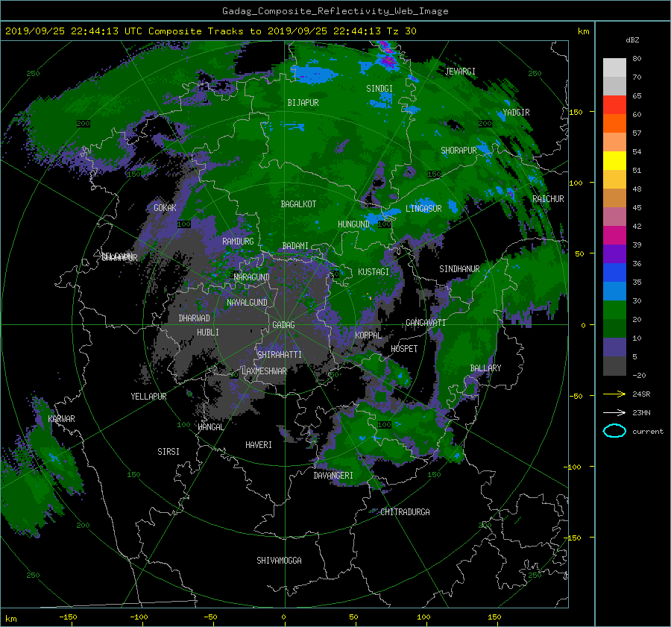Click the white 80 dBZ color swatch
Viewport: 671px width, 627px height.
[x=614, y=67]
